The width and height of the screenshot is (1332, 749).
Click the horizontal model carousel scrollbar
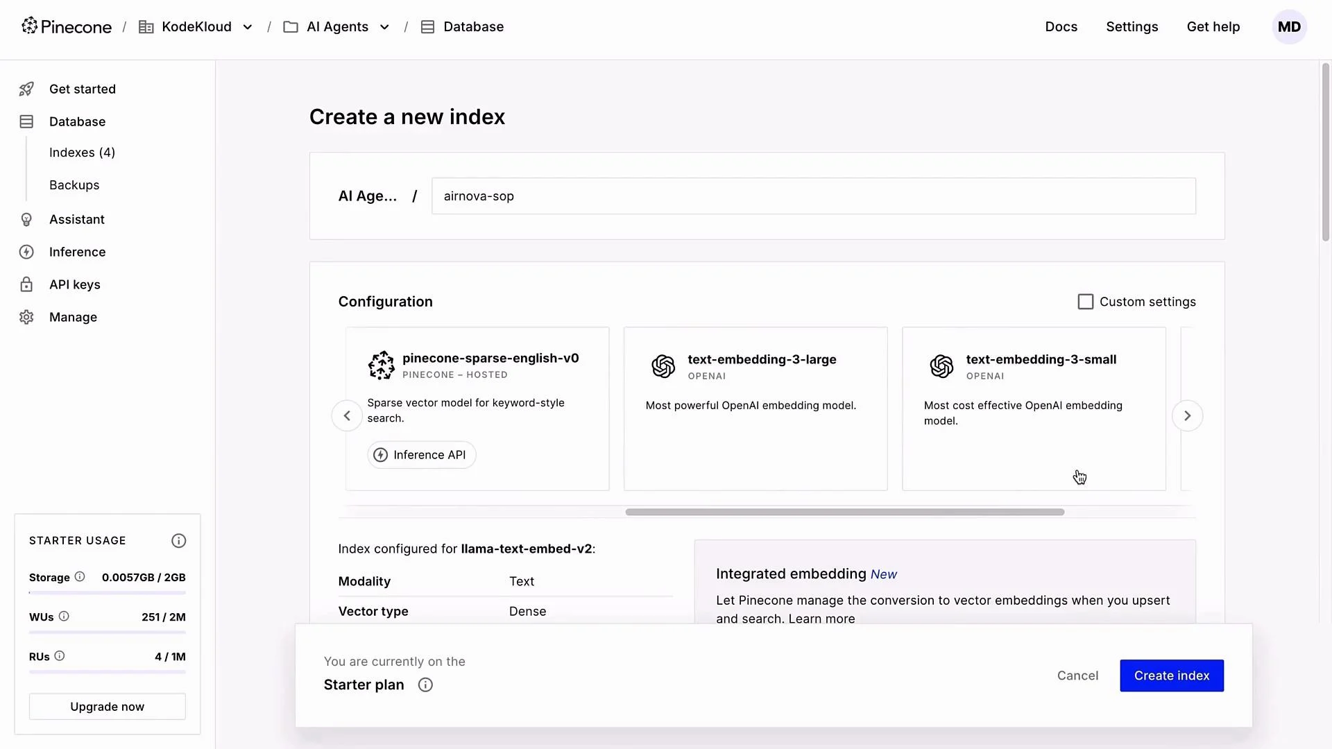pyautogui.click(x=844, y=512)
